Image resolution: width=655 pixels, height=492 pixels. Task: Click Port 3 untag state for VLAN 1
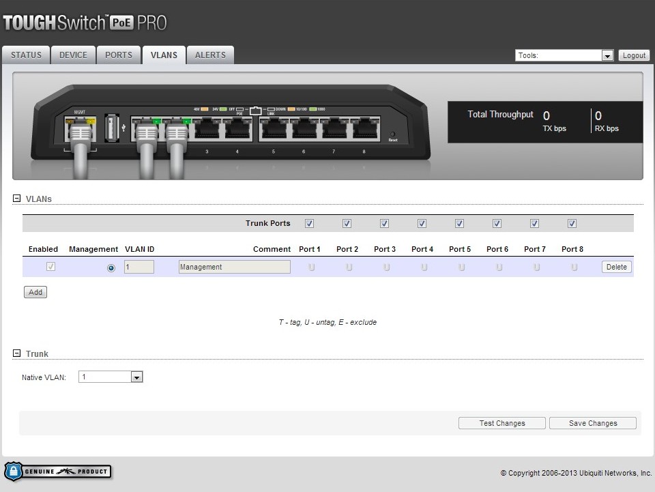point(386,267)
